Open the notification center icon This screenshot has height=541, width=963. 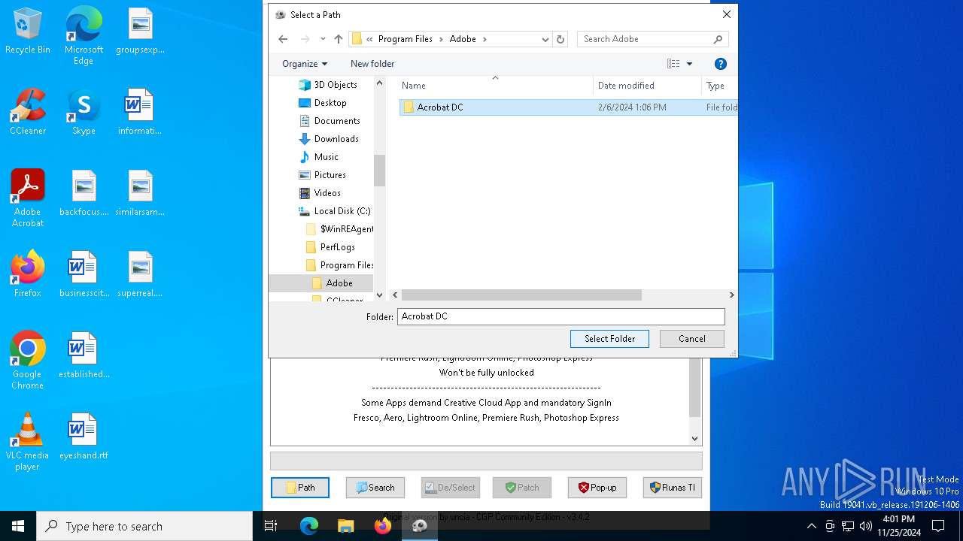pyautogui.click(x=938, y=526)
